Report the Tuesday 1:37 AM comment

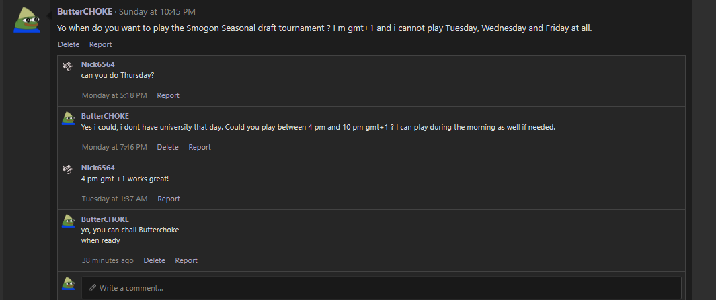[x=169, y=199]
